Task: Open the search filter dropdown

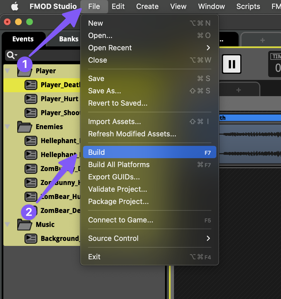Action: tap(12, 55)
